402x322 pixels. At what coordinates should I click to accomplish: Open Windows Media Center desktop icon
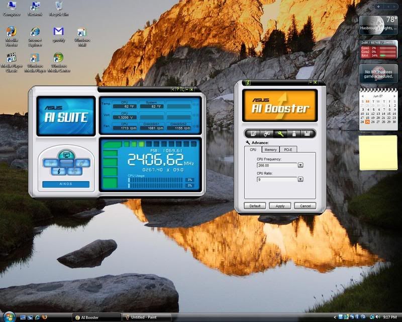click(x=59, y=62)
